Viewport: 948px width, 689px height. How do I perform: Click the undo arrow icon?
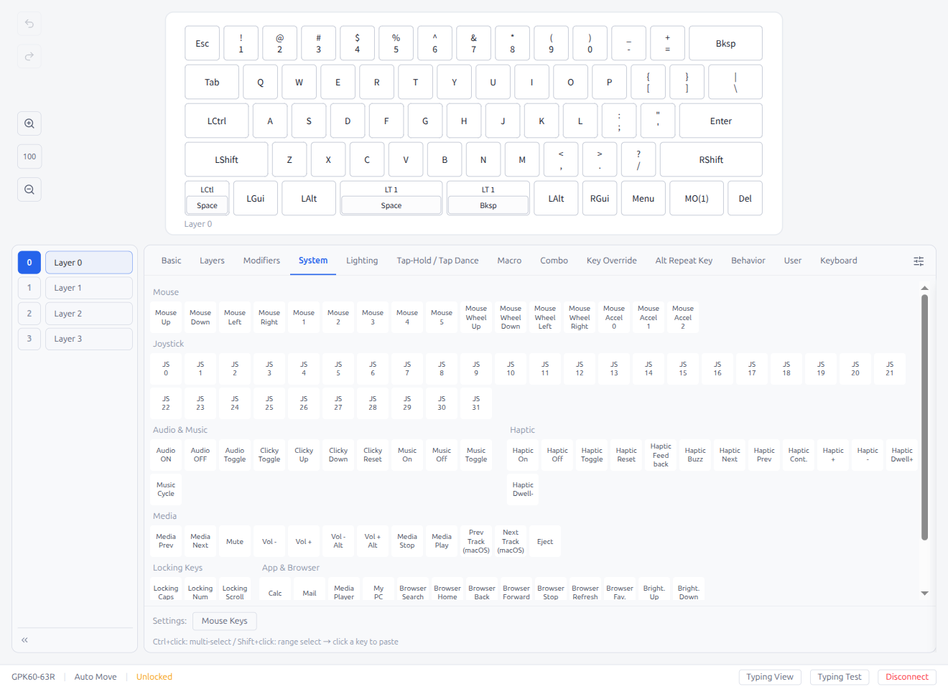click(29, 24)
